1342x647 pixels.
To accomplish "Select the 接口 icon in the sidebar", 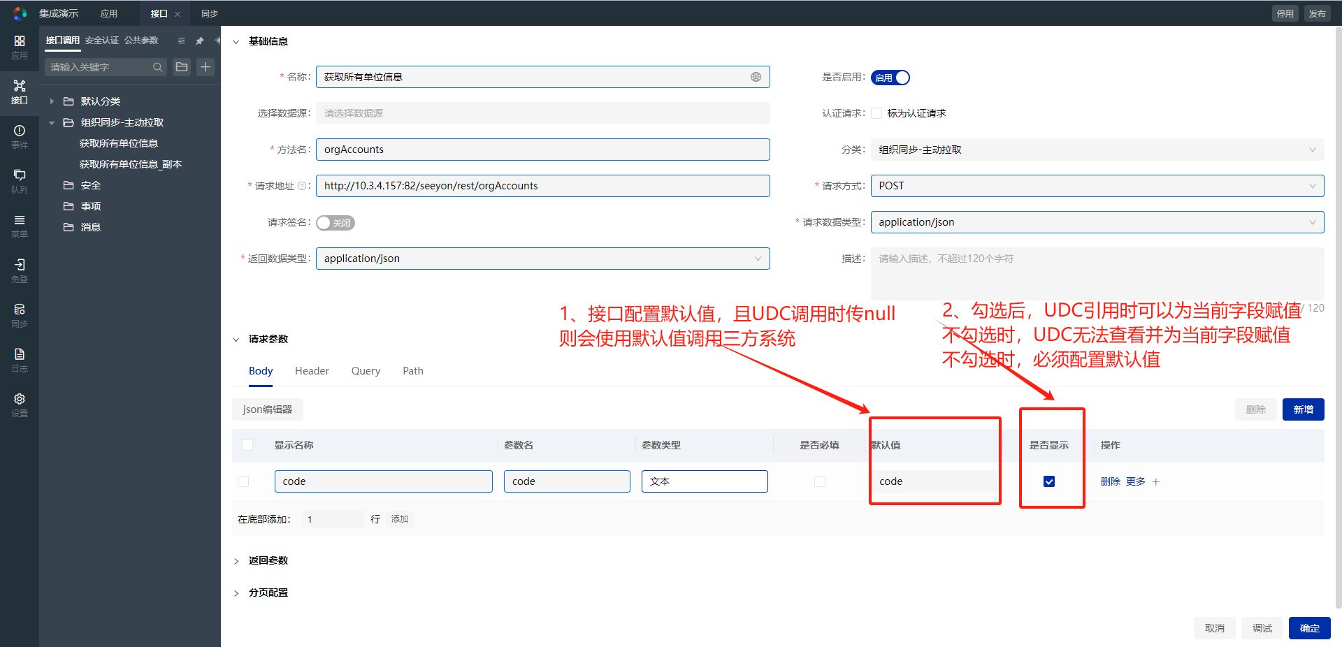I will (x=20, y=92).
